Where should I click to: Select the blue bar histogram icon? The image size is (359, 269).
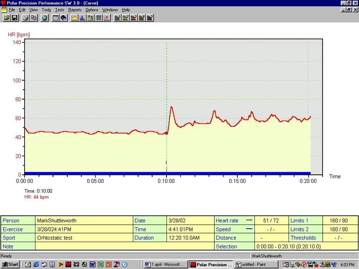click(x=82, y=17)
